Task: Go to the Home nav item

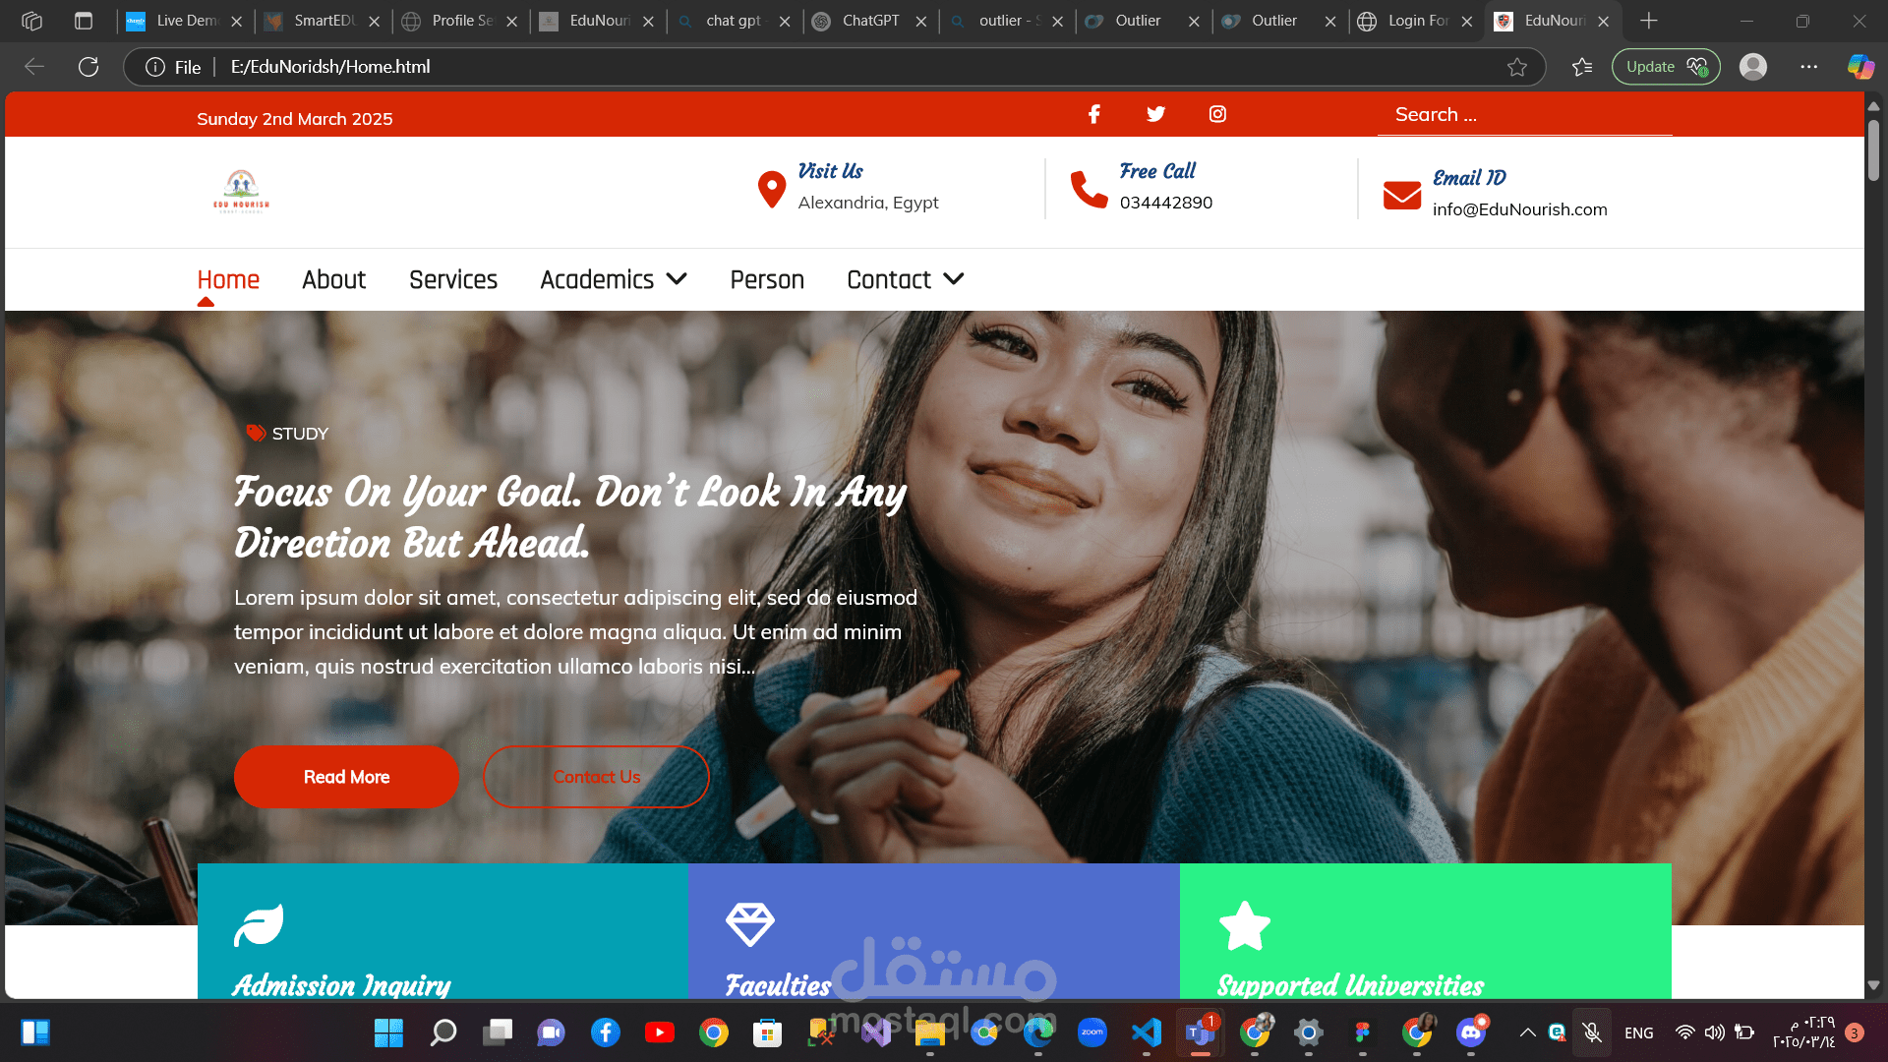Action: point(228,280)
